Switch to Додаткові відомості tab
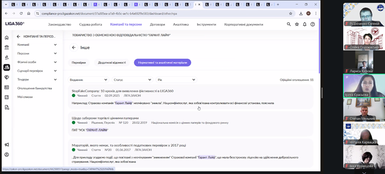 [x=112, y=62]
